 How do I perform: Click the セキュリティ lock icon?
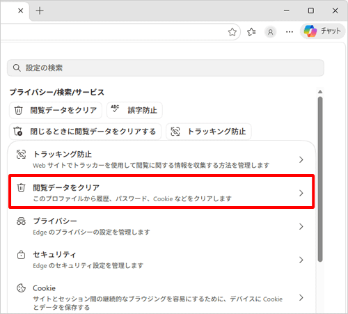pos(21,255)
